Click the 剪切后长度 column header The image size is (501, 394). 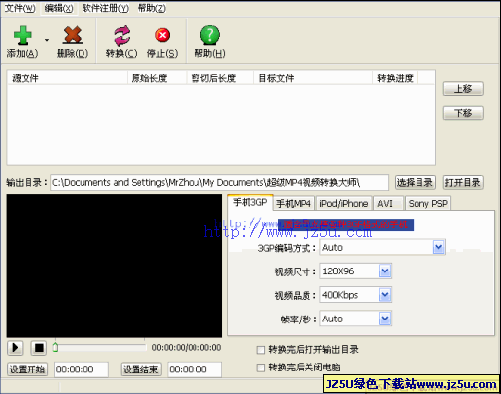tap(220, 78)
